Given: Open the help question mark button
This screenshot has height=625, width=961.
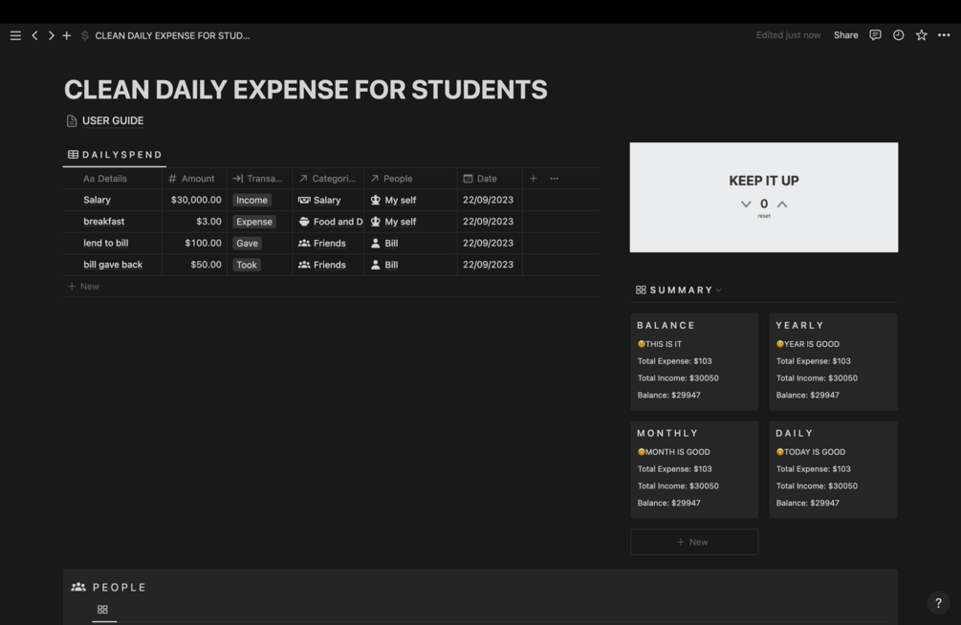Looking at the screenshot, I should tap(938, 603).
